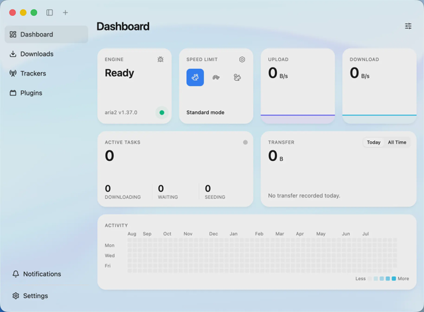This screenshot has height=312, width=424.
Task: Click the Downloads tray arrow icon
Action: tap(13, 54)
